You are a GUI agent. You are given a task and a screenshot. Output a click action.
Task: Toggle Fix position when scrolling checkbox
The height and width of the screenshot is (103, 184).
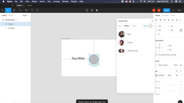(156, 55)
